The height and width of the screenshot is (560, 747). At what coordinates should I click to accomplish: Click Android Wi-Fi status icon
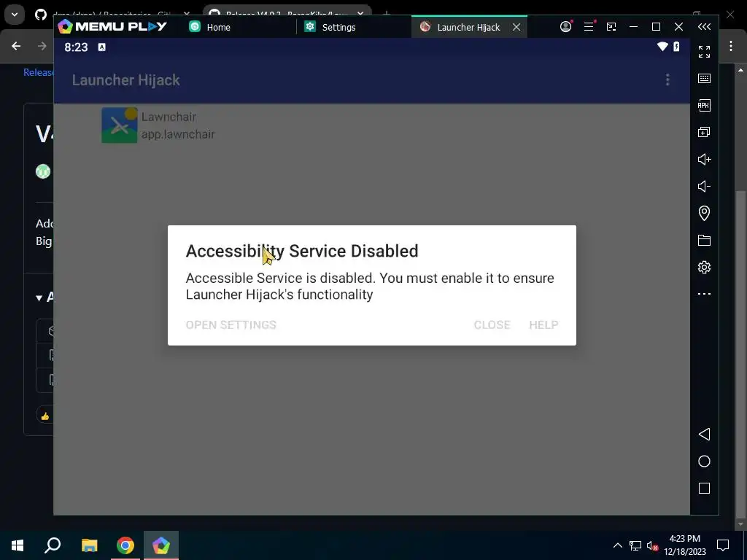(662, 46)
